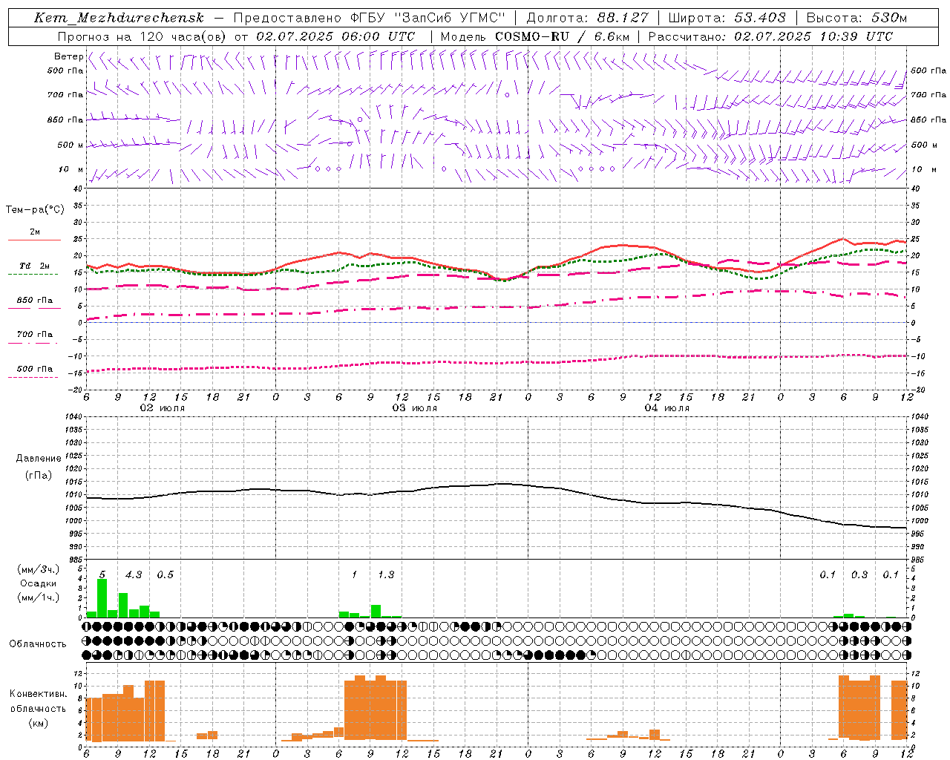Select the date label "04 июля"

(667, 408)
